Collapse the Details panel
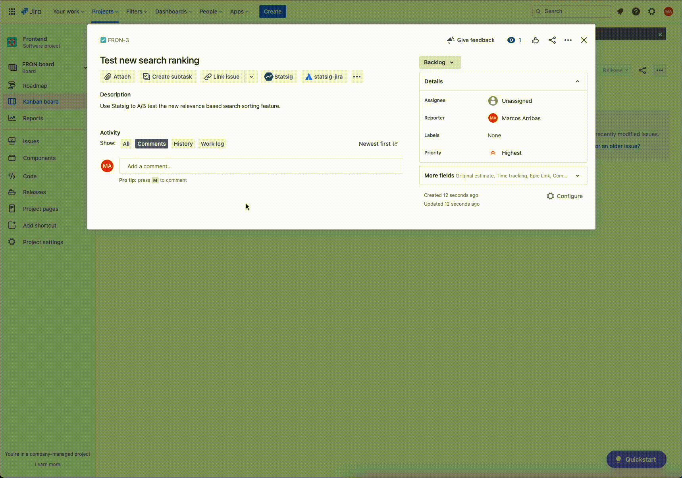Image resolution: width=682 pixels, height=478 pixels. pyautogui.click(x=578, y=81)
